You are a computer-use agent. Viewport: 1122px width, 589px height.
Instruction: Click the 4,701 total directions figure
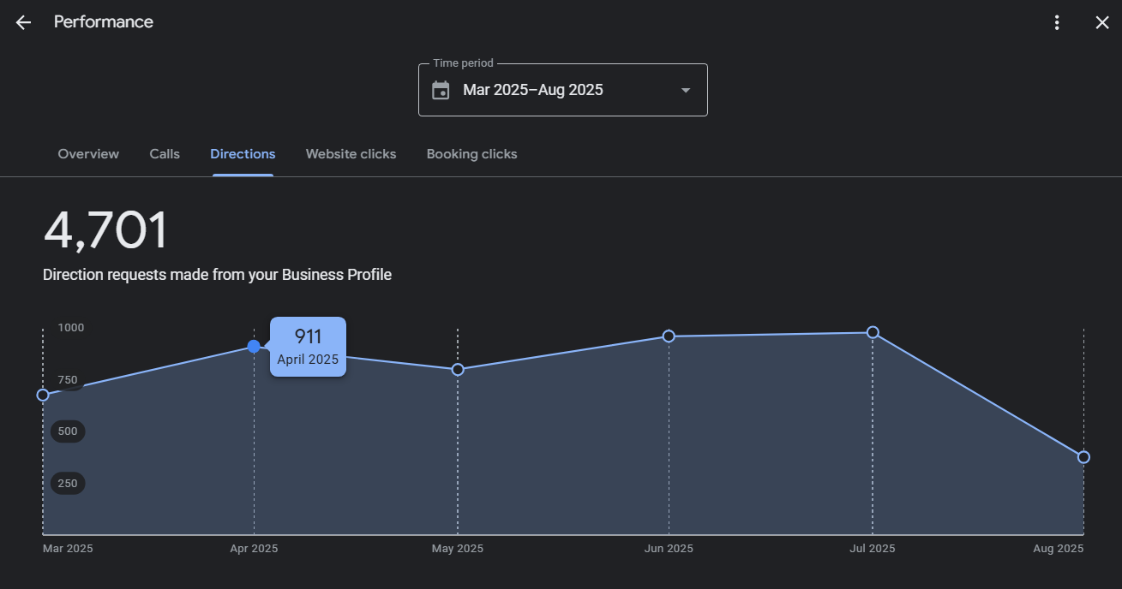[x=105, y=230]
